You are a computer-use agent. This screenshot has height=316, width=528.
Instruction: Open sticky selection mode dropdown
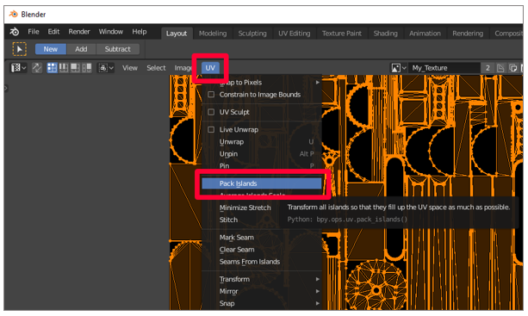[x=106, y=68]
